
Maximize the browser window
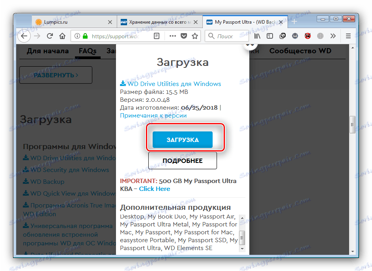(x=336, y=19)
